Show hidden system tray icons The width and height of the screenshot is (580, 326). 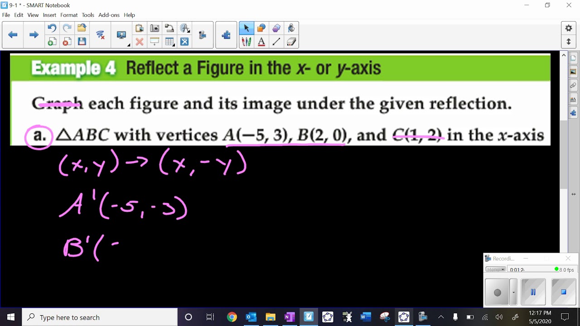pyautogui.click(x=441, y=317)
